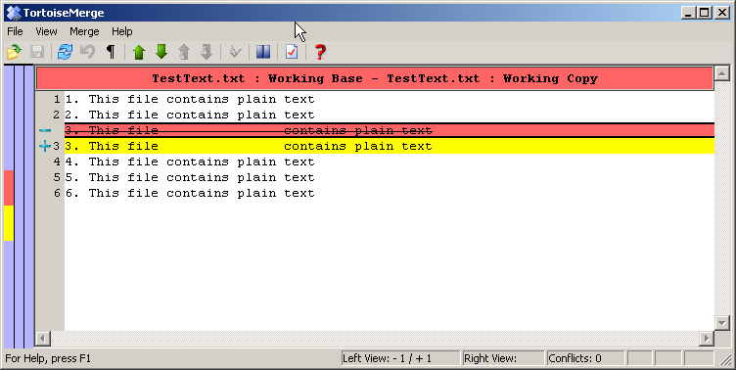
Task: Open the Help menu
Action: click(x=122, y=31)
